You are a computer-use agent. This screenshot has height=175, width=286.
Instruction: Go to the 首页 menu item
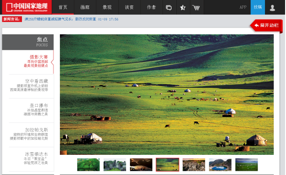(x=63, y=7)
